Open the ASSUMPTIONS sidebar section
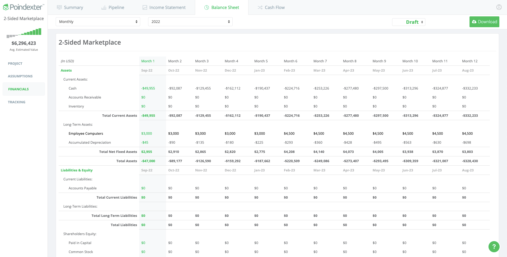The height and width of the screenshot is (257, 507). click(x=20, y=76)
